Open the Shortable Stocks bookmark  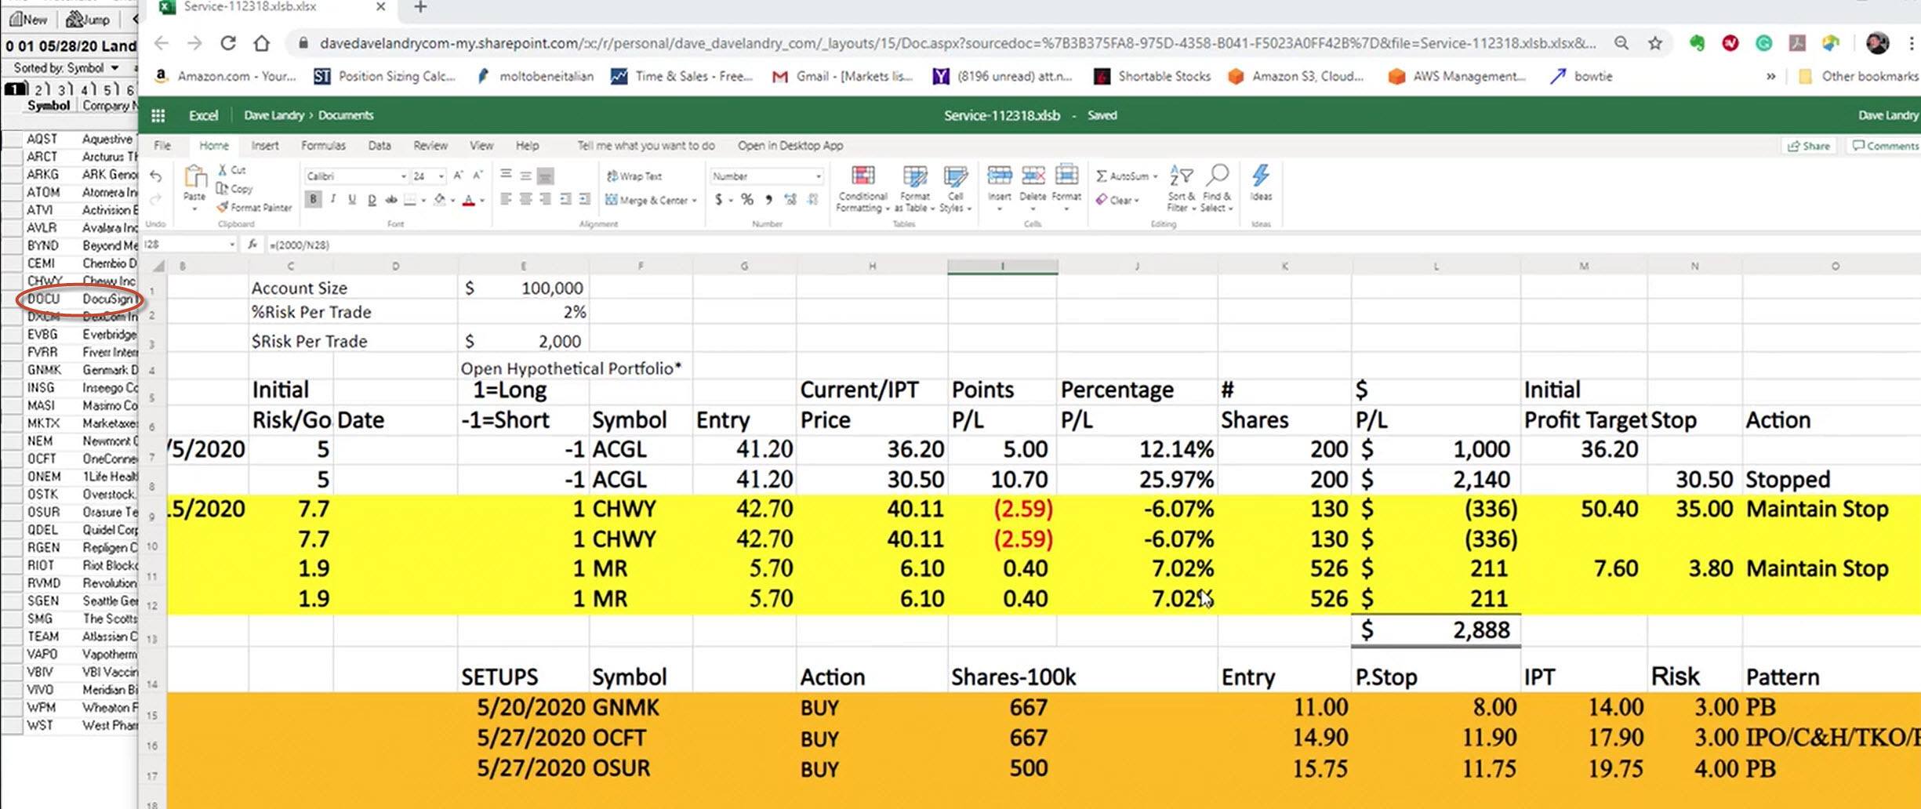1152,76
